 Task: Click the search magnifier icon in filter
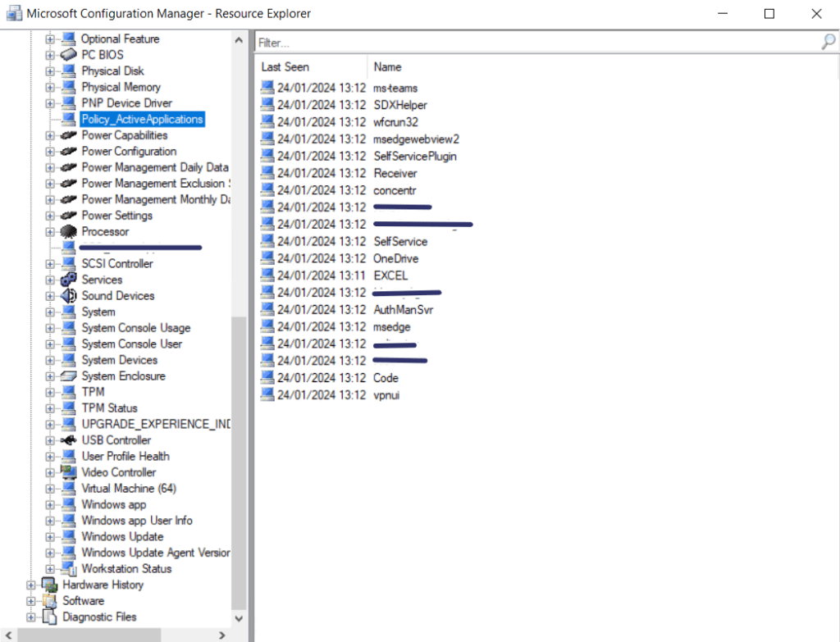829,42
